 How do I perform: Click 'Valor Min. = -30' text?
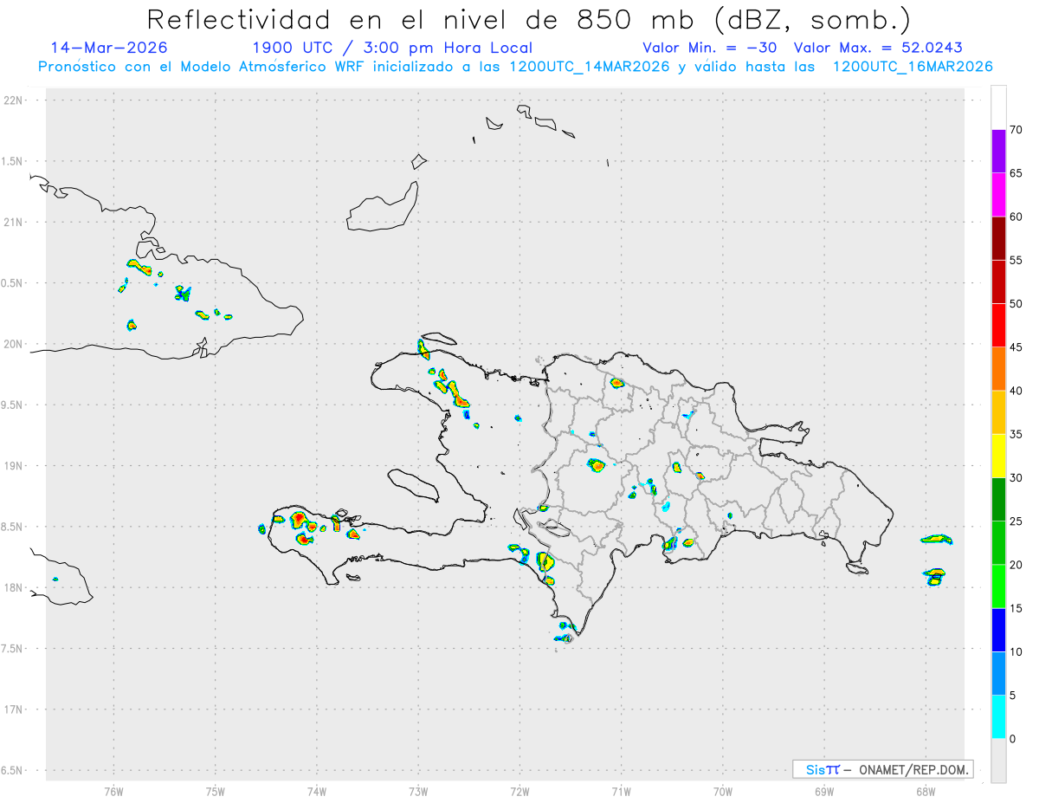coord(709,48)
